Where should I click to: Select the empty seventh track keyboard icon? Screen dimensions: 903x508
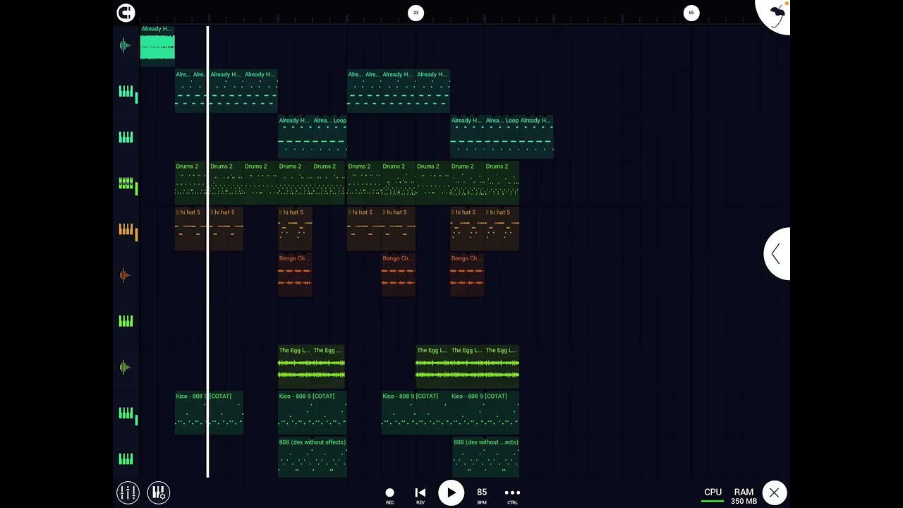tap(126, 321)
